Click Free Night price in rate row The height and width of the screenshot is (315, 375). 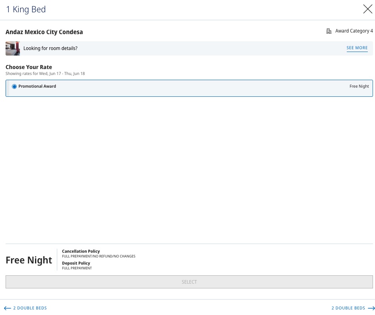click(359, 86)
